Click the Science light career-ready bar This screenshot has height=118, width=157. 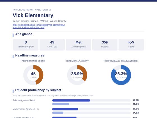tap(61, 104)
